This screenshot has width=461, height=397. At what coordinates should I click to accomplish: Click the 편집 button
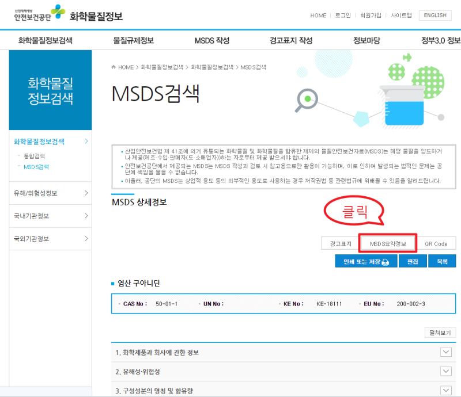point(413,261)
